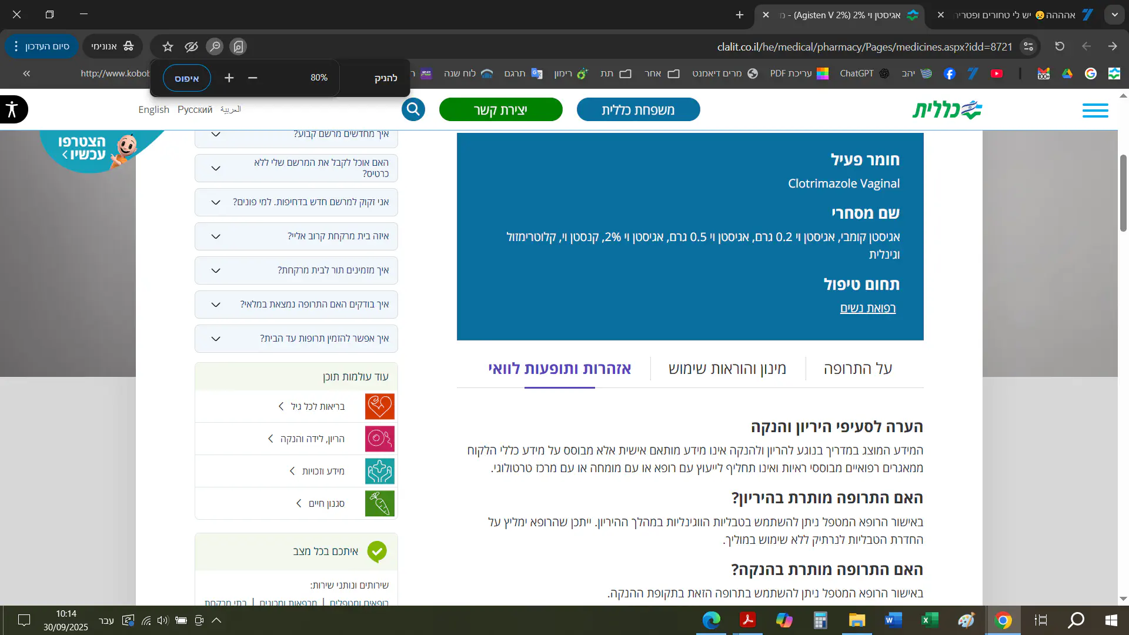Open the hamburger navigation menu
Screen dimensions: 1129x635
tap(1095, 110)
